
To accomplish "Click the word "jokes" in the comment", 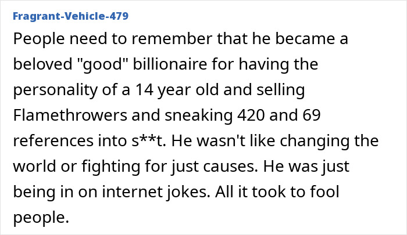I will (x=188, y=192).
